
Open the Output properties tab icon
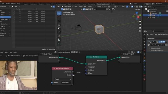tap(144, 42)
